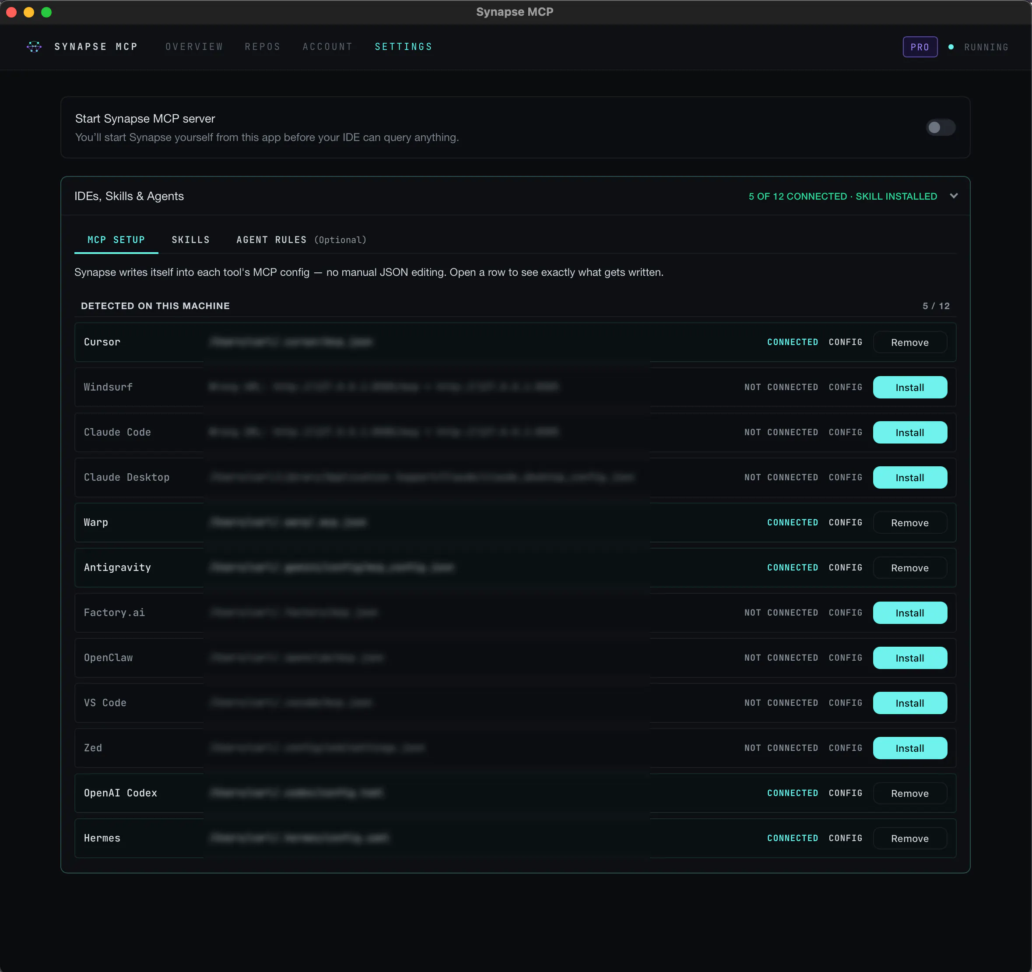Image resolution: width=1032 pixels, height=972 pixels.
Task: Click the Running status indicator
Action: point(979,47)
